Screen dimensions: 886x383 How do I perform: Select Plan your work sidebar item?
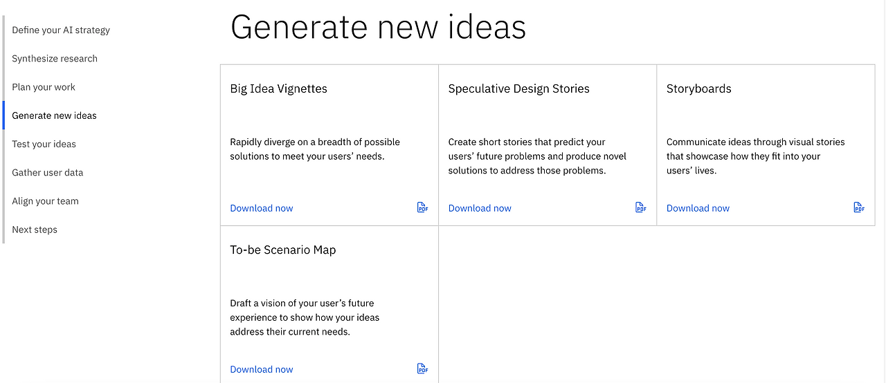[x=44, y=87]
